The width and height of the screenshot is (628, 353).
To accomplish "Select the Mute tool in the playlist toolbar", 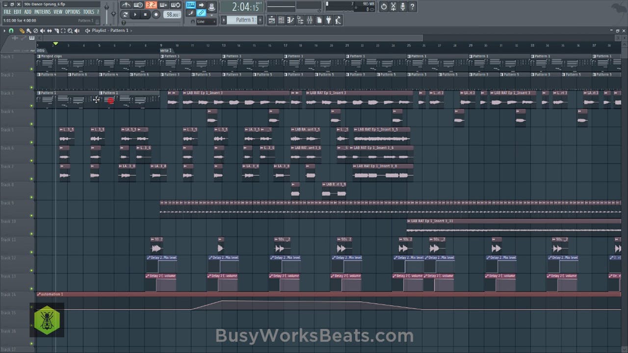I will (x=43, y=30).
